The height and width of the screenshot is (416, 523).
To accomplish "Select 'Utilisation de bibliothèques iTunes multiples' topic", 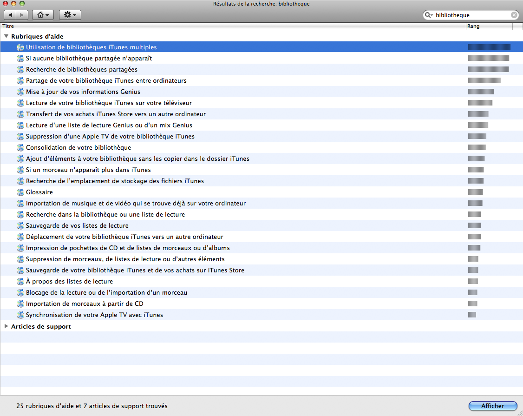I will coord(261,47).
